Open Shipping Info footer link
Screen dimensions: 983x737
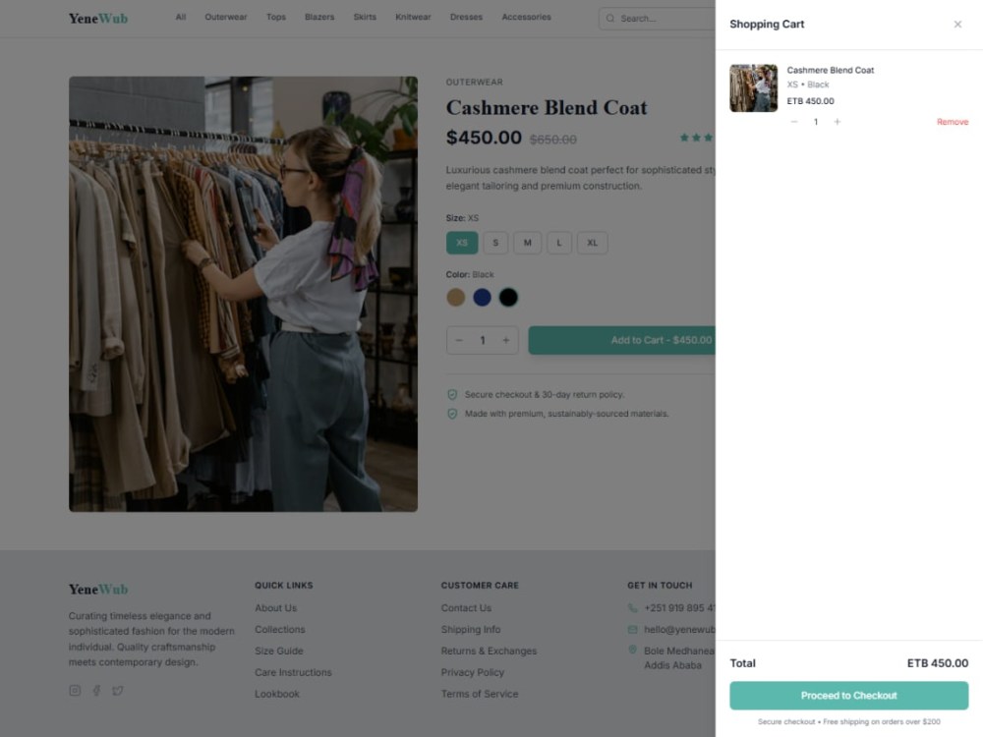coord(471,629)
